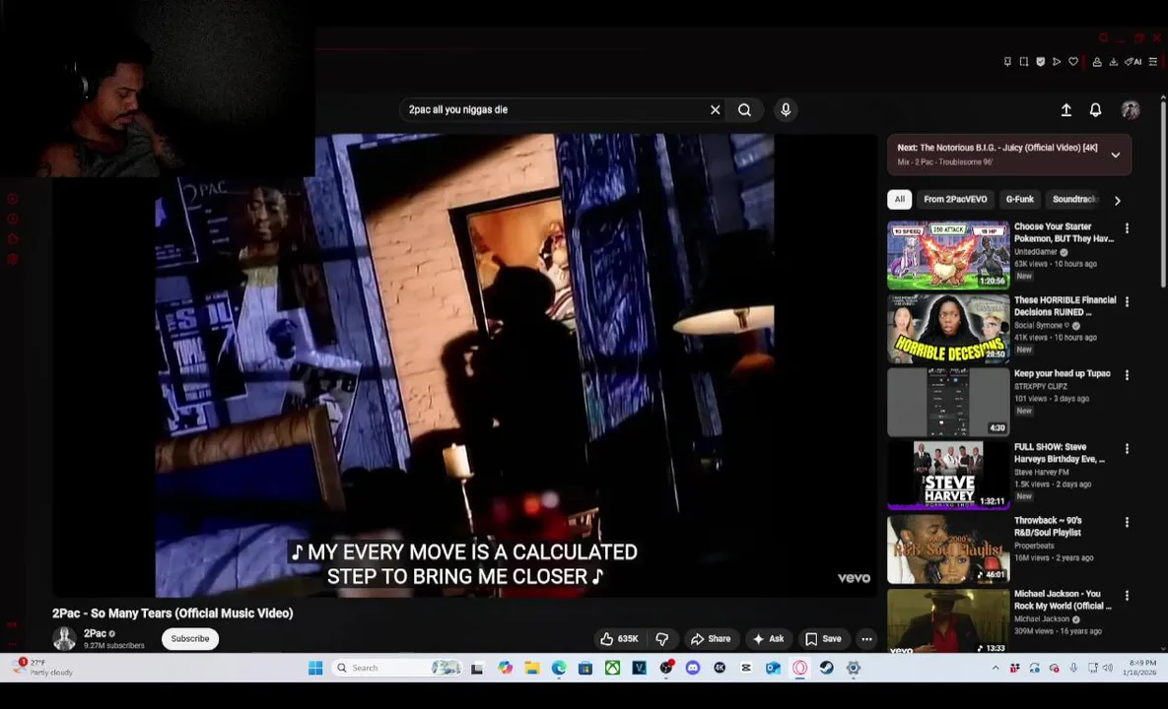This screenshot has width=1168, height=709.
Task: Open the AI assistant toolbar icon
Action: (x=1133, y=62)
